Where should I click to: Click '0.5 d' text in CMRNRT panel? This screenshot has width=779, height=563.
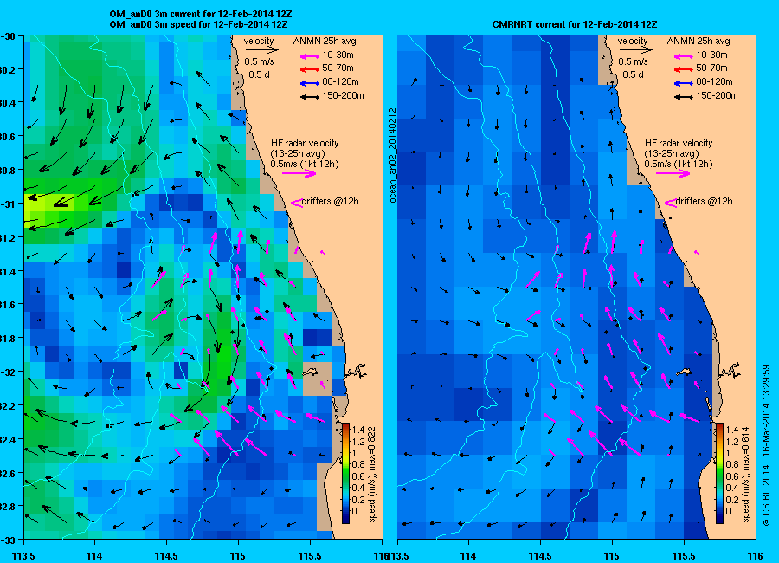(x=633, y=75)
